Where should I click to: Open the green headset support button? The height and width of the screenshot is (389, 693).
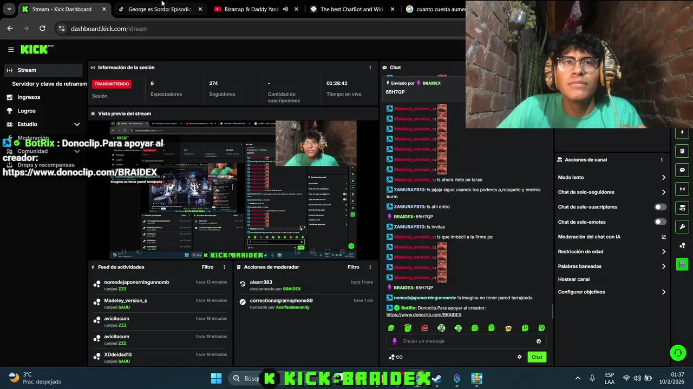tap(678, 353)
